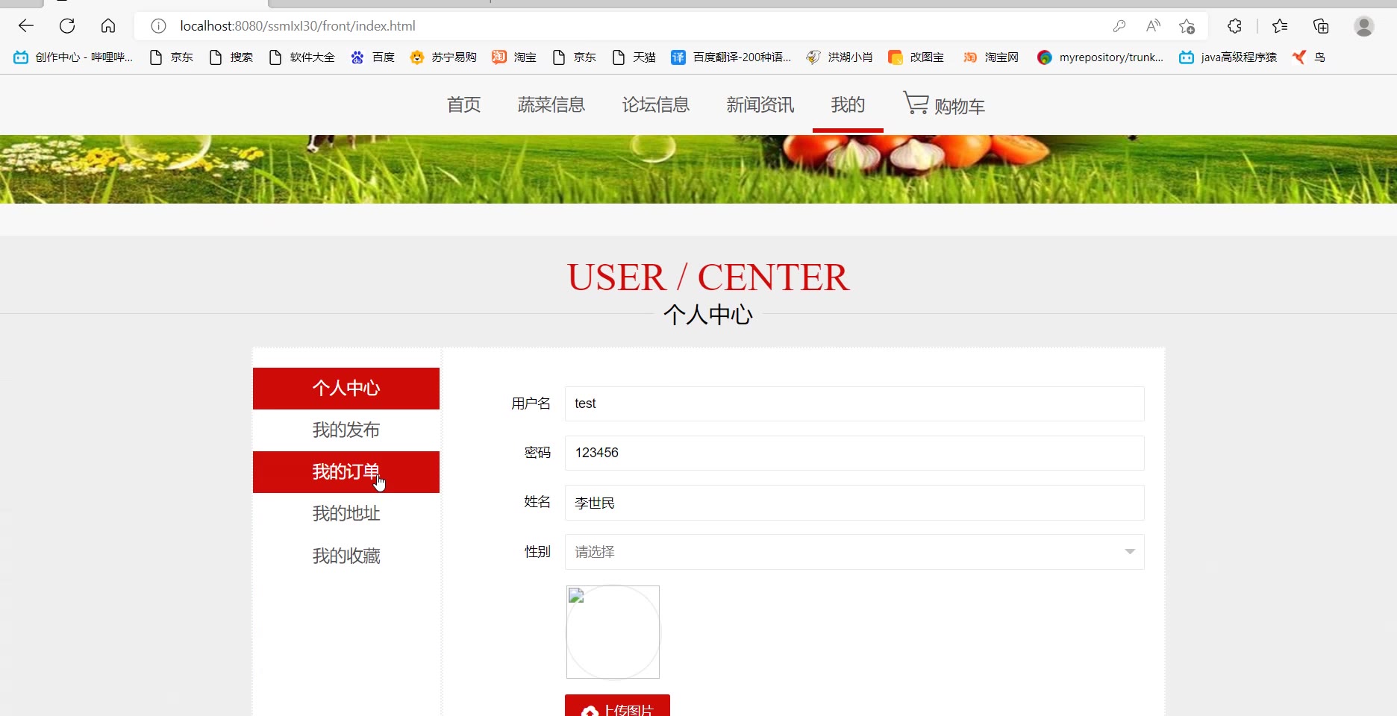Go back using the browser back arrow
The height and width of the screenshot is (716, 1397).
(x=26, y=26)
